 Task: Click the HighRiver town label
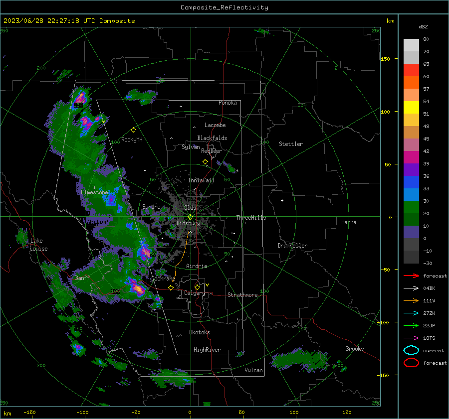pos(207,350)
